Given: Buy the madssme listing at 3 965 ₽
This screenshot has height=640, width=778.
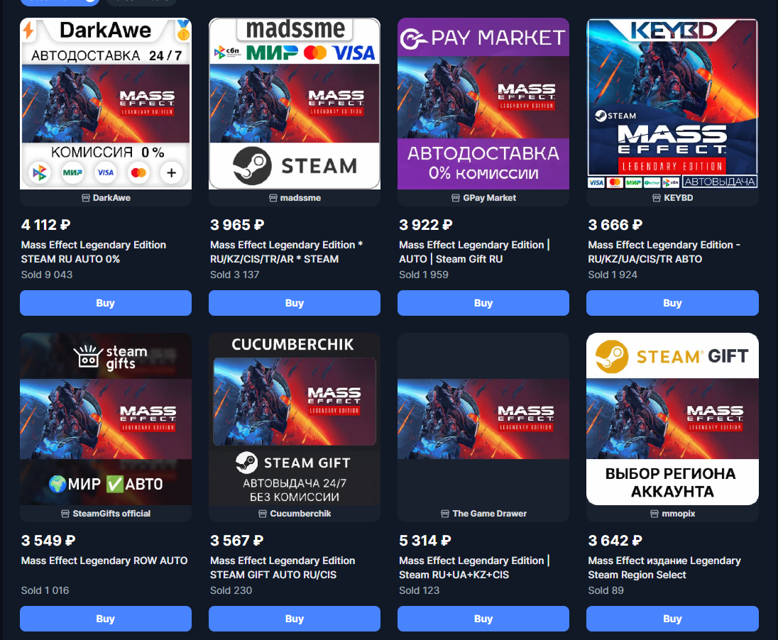Looking at the screenshot, I should pos(294,303).
